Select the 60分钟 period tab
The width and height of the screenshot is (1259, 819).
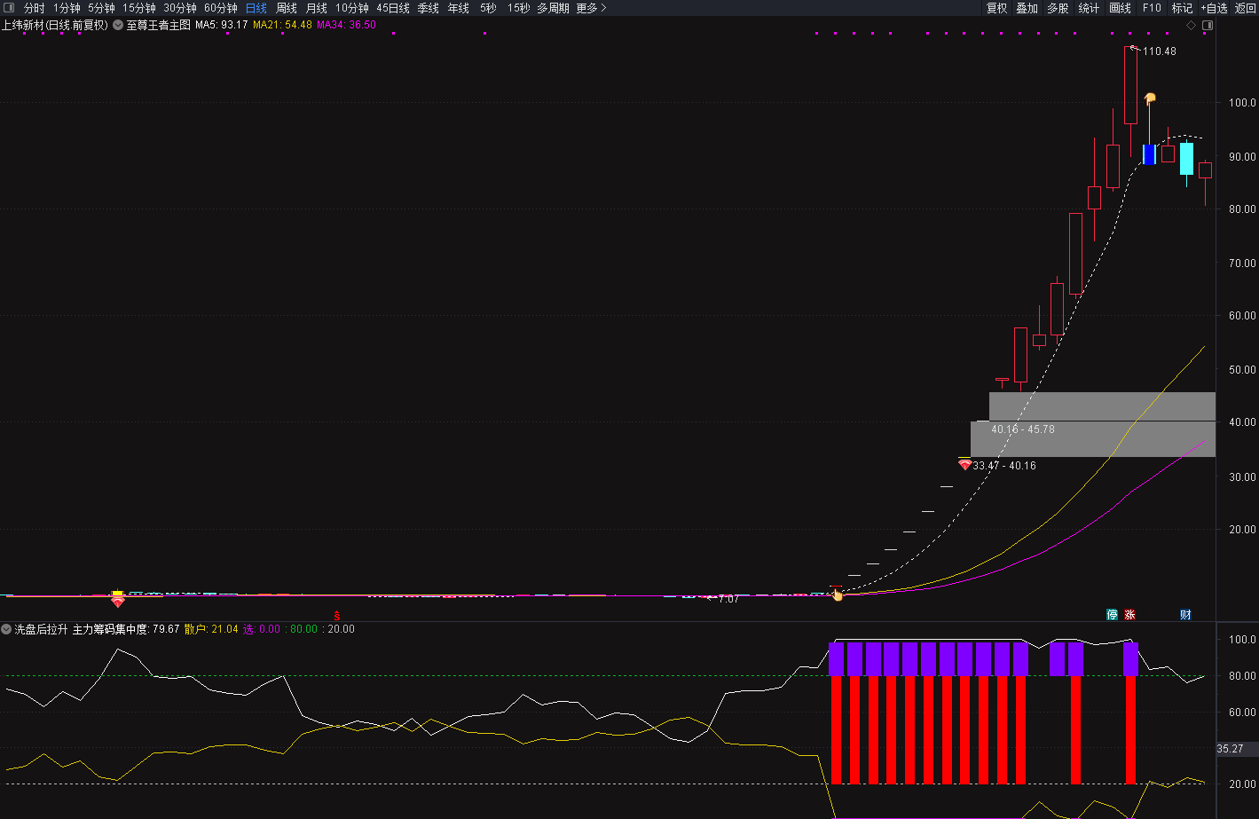[221, 8]
